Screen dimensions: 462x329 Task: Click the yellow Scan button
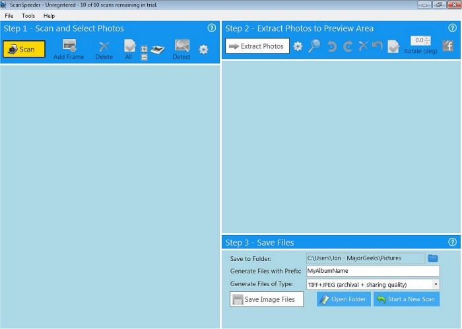(24, 49)
